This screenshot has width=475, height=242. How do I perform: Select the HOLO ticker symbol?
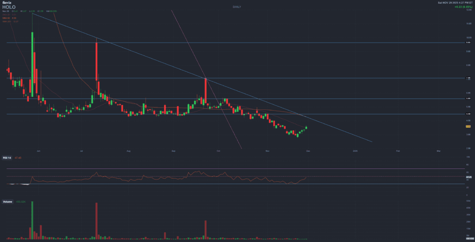pos(9,7)
